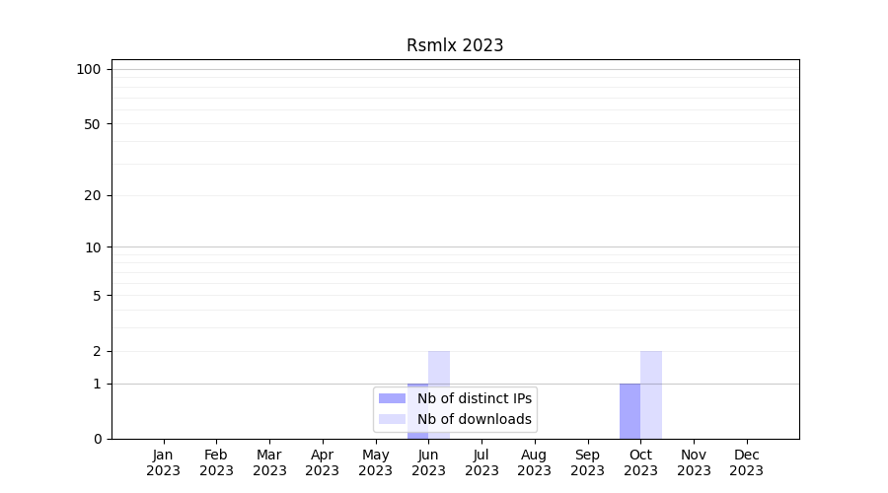Select the 10 y-axis tick label

93,247
